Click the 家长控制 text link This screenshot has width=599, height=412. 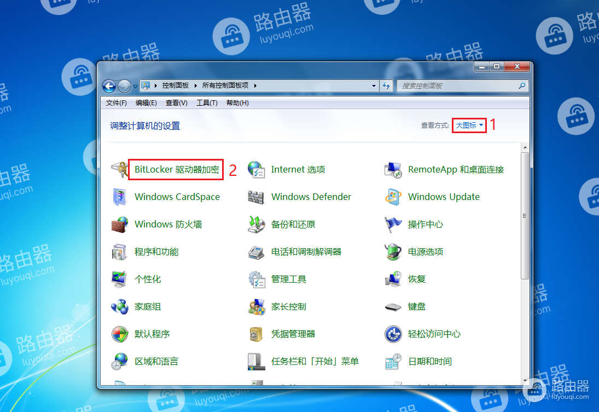tap(289, 307)
